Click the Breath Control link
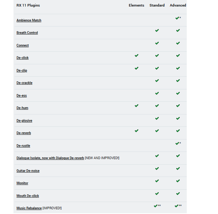 click(x=27, y=33)
